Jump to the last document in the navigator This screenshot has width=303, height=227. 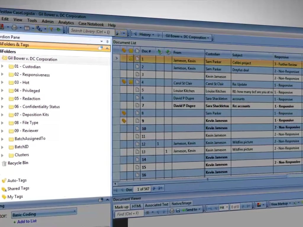point(160,188)
